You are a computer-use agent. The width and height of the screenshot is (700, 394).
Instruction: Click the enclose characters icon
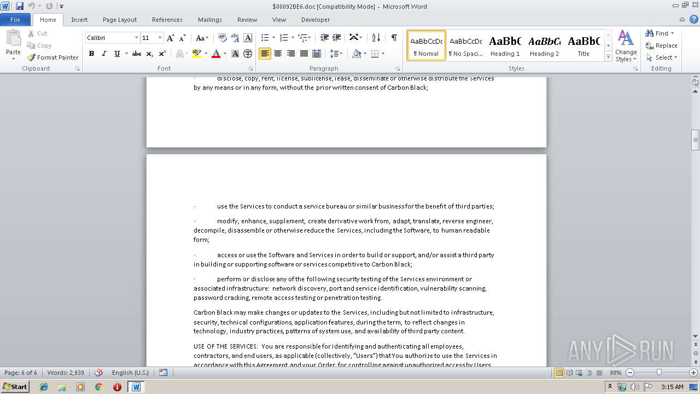(x=248, y=54)
